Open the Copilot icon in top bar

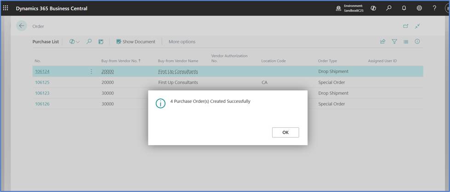click(x=373, y=8)
